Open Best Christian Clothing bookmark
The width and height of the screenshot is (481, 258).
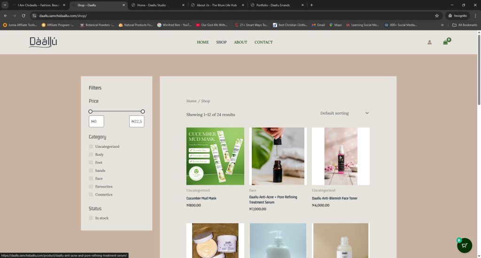coord(290,25)
